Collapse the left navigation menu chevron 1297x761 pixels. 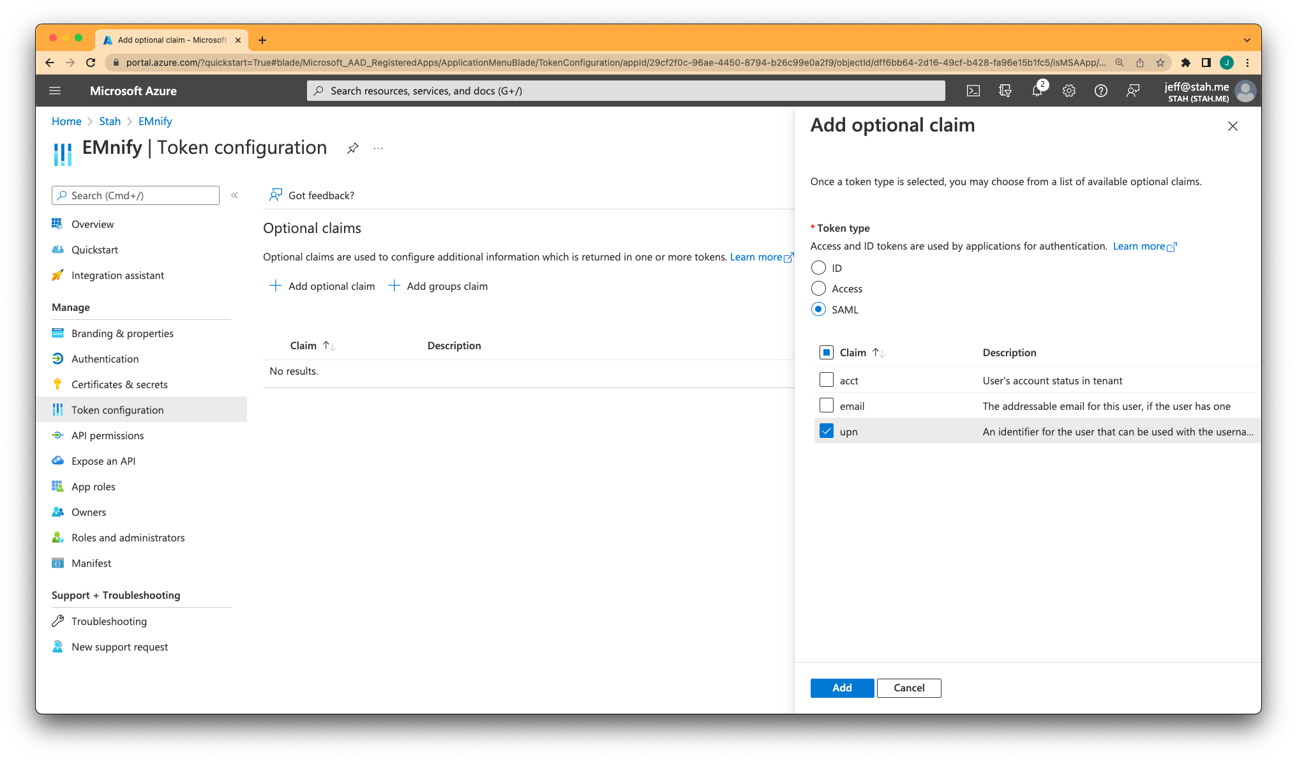(x=234, y=195)
